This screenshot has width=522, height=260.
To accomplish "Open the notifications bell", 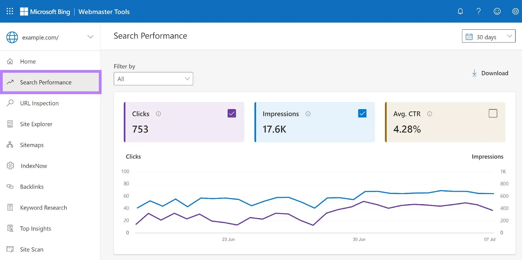I will point(460,11).
